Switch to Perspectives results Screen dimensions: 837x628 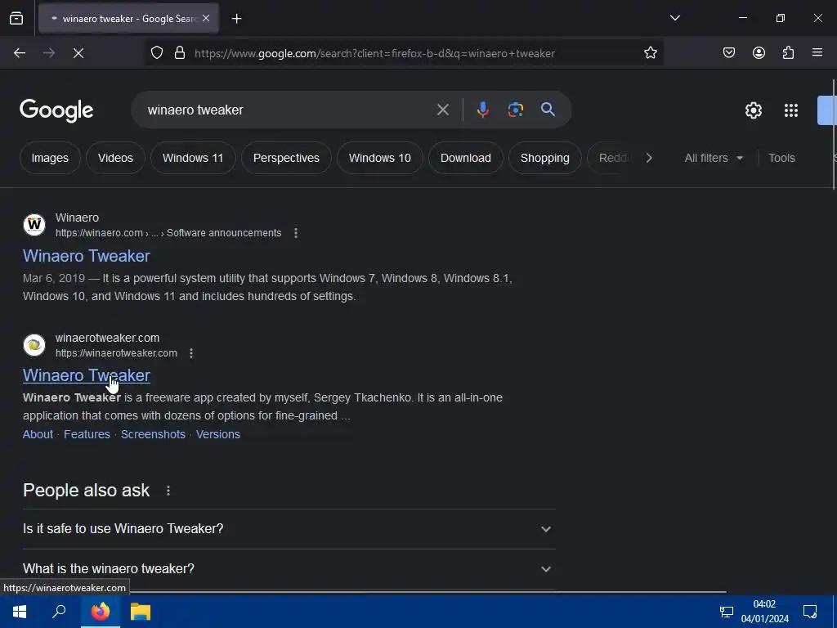[x=286, y=158]
